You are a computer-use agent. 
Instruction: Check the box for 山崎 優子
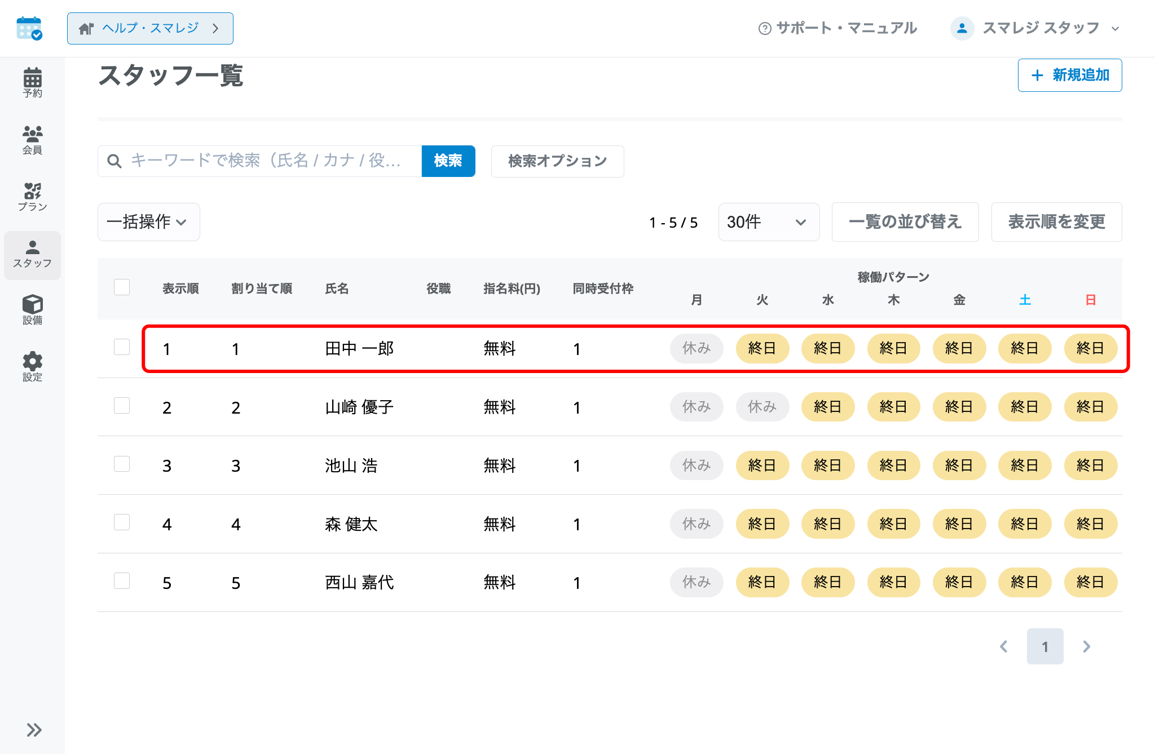point(122,405)
